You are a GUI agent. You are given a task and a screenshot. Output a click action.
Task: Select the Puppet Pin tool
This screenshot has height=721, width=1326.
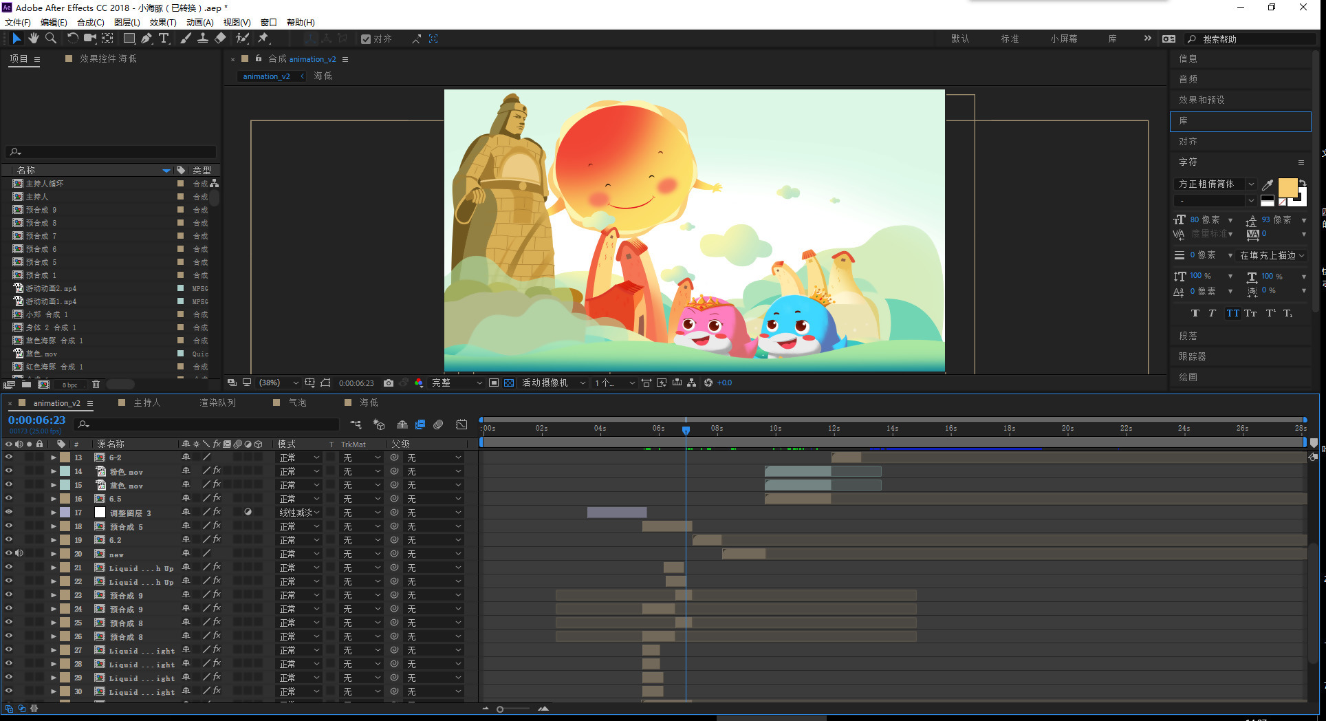pyautogui.click(x=263, y=39)
